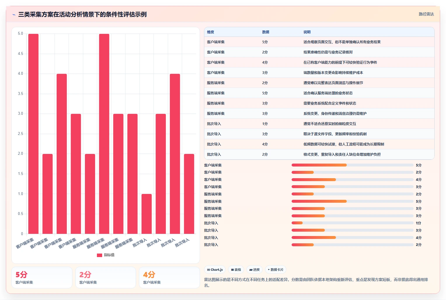Click the 客户端采集 chart bar reaching 5.0

coord(33,134)
